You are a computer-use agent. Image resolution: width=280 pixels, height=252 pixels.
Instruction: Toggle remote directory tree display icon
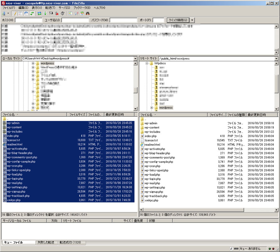pos(26,13)
